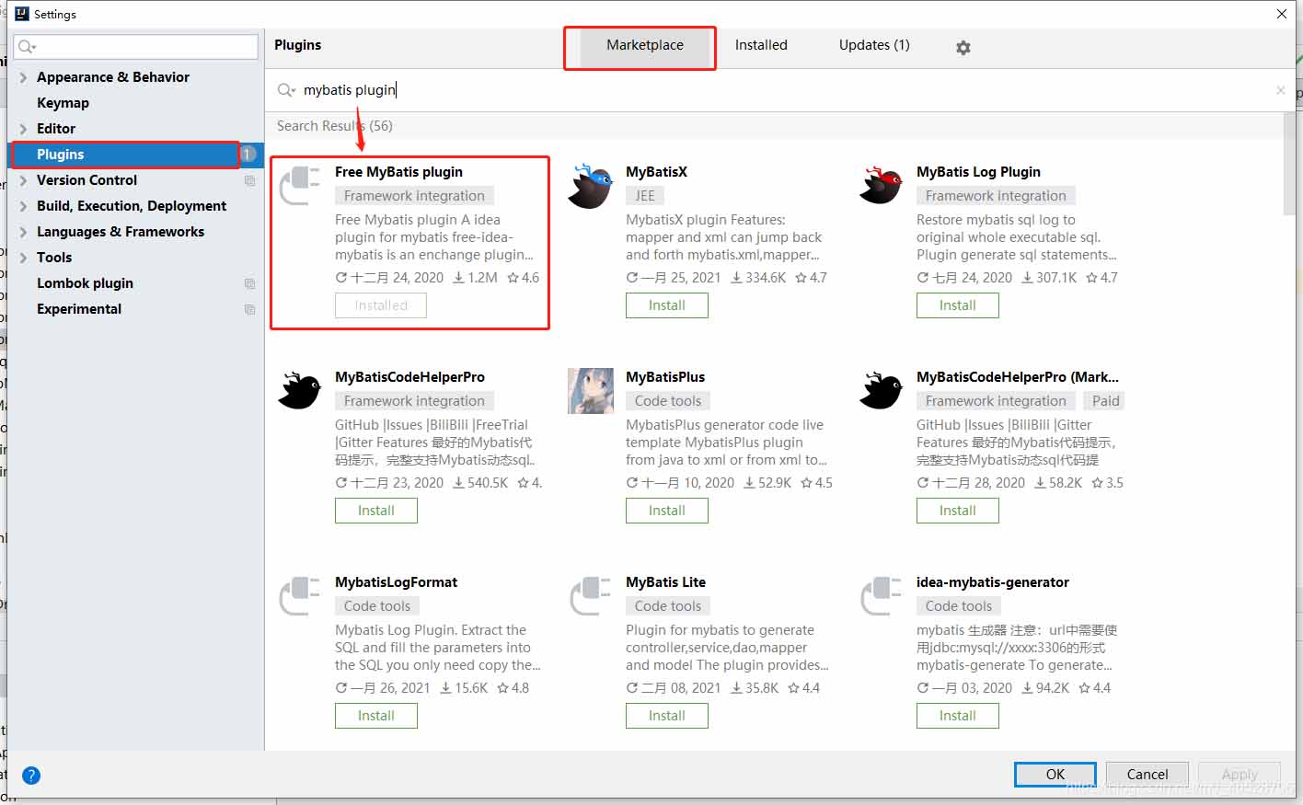Viewport: 1303px width, 805px height.
Task: Click the MyBatisX bird icon
Action: pyautogui.click(x=591, y=186)
